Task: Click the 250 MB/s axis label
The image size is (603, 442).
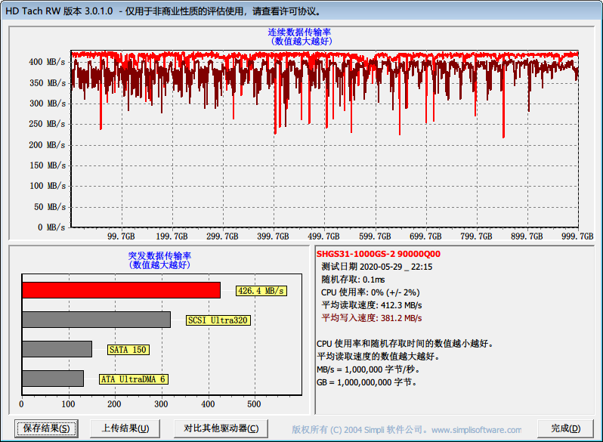Action: tap(47, 123)
